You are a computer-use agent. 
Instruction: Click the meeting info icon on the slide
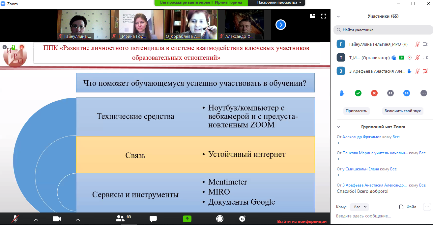[x=5, y=47]
